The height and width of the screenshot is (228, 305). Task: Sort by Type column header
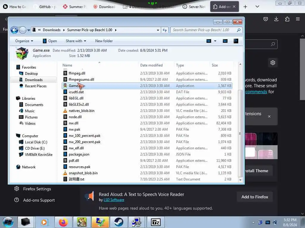pyautogui.click(x=192, y=65)
